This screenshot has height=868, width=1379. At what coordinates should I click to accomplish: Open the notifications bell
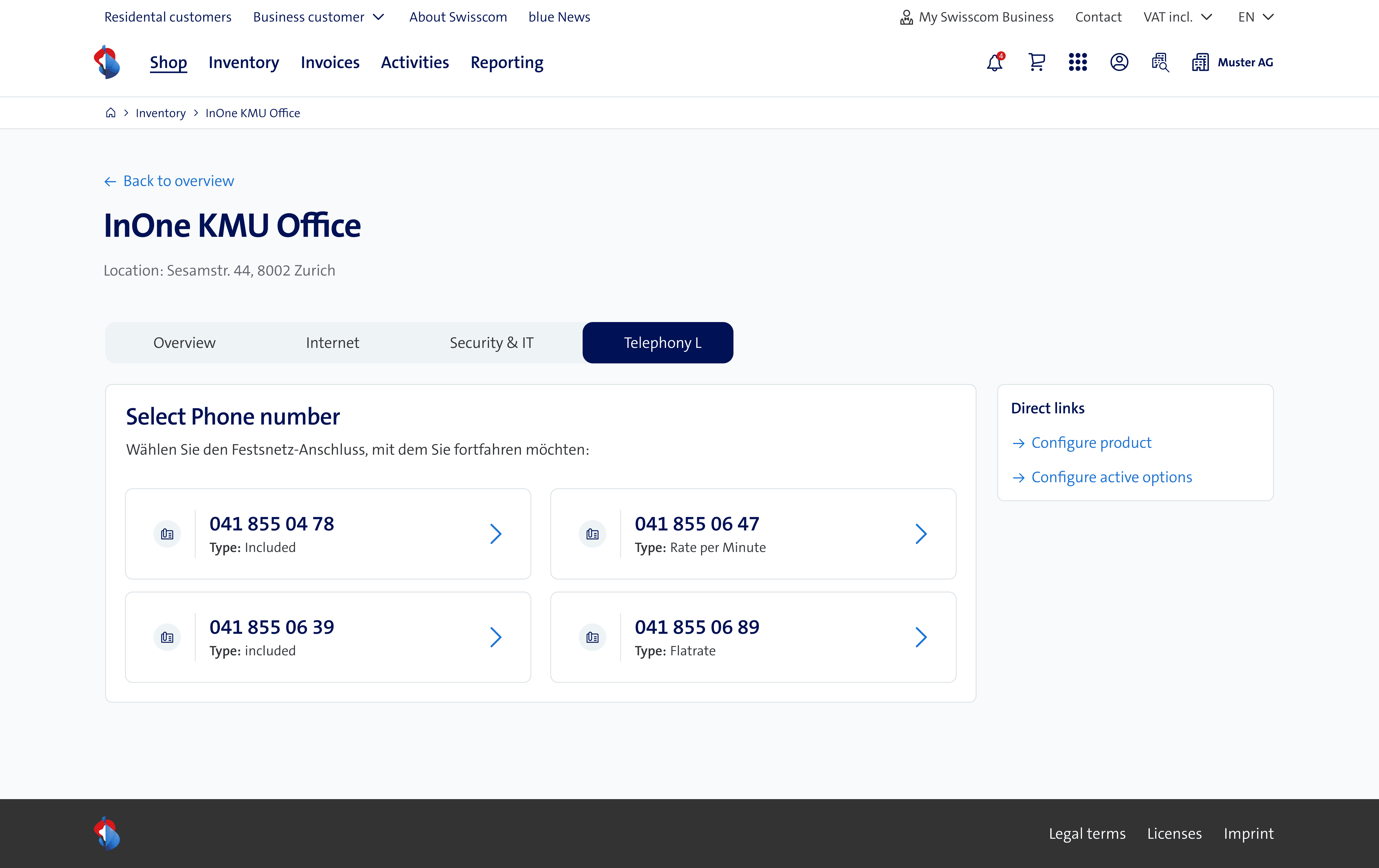[x=995, y=62]
